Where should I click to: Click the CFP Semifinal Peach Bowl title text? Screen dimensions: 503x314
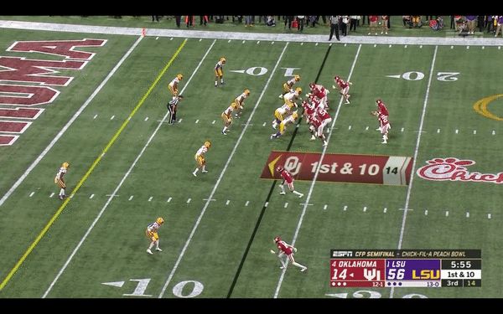coord(410,254)
